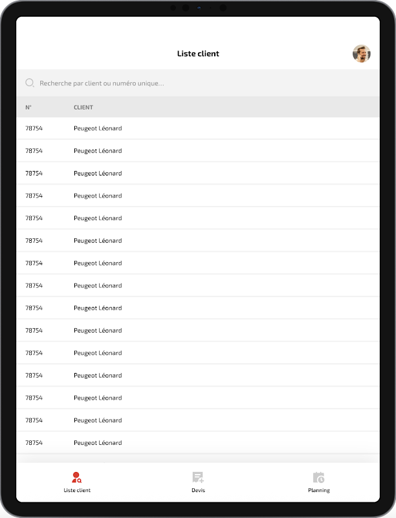The image size is (396, 518).
Task: Sort by the N° column header
Action: [28, 107]
